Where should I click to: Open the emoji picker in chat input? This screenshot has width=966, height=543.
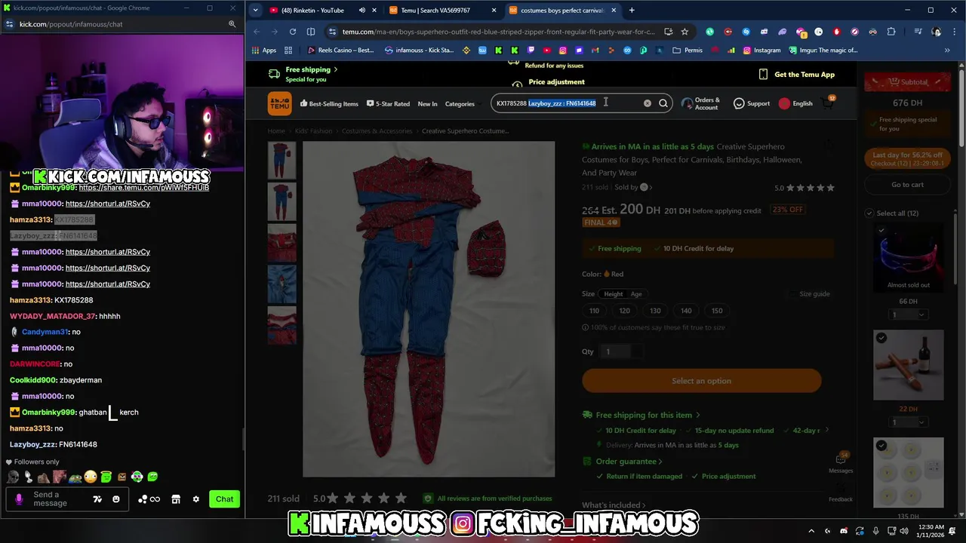pos(116,499)
